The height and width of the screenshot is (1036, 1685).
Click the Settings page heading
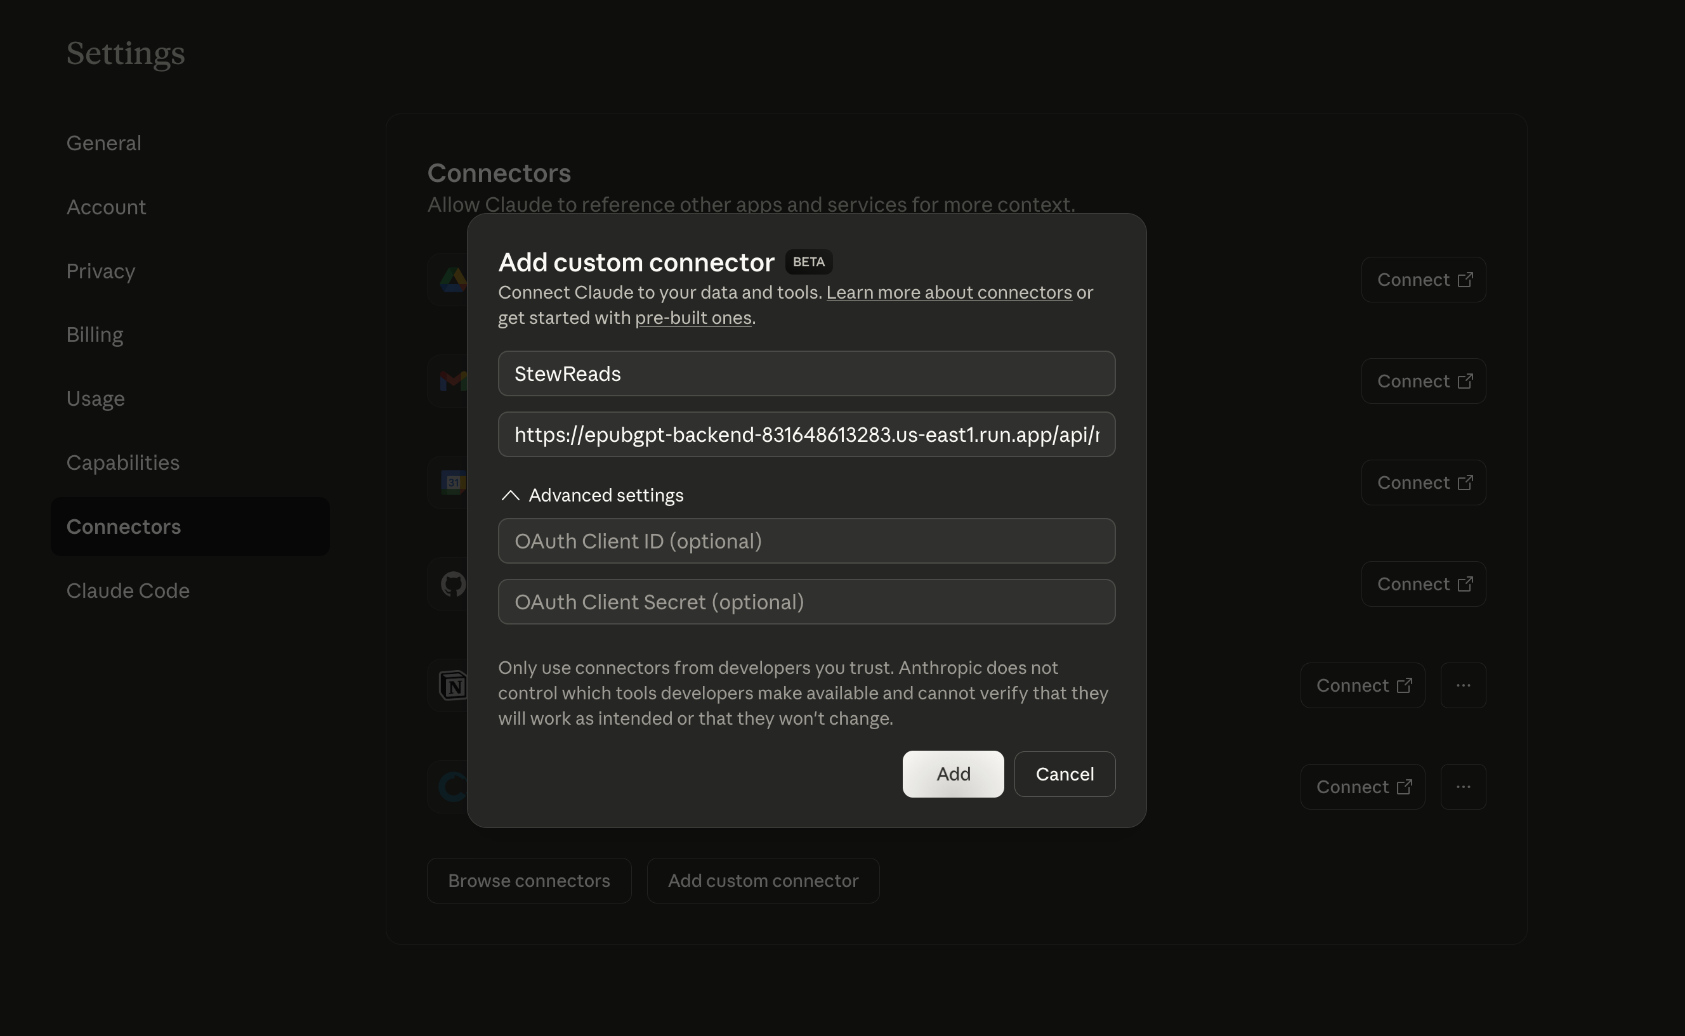[126, 53]
